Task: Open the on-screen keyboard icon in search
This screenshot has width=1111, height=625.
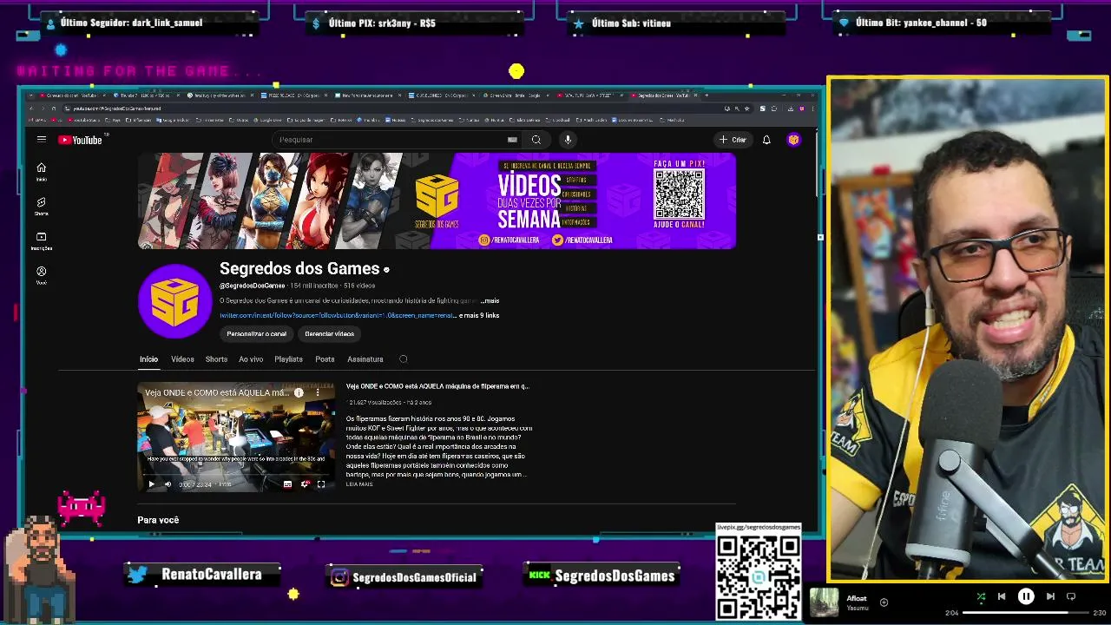Action: point(512,140)
